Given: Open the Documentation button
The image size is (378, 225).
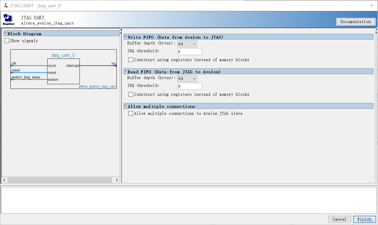Looking at the screenshot, I should [x=356, y=22].
